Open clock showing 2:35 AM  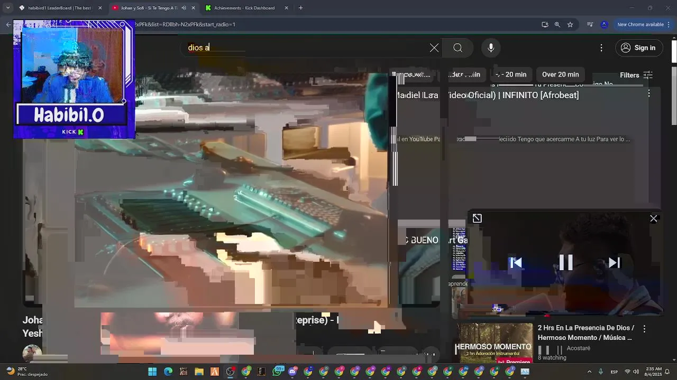pos(654,372)
